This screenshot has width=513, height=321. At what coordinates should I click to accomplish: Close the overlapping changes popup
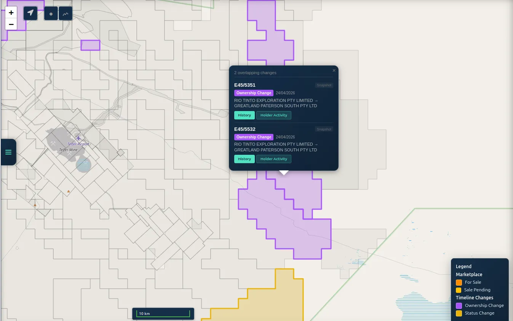click(x=334, y=70)
